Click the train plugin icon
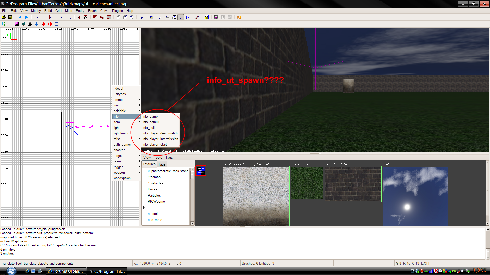490x275 pixels. click(x=30, y=24)
